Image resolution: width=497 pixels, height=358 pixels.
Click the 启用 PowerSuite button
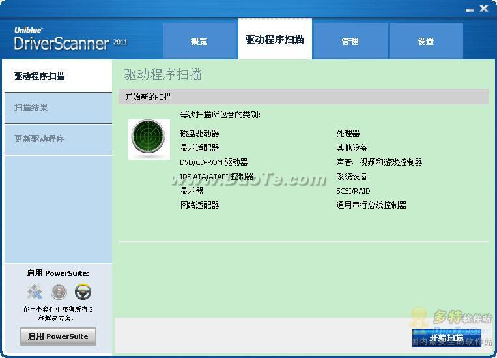click(59, 336)
